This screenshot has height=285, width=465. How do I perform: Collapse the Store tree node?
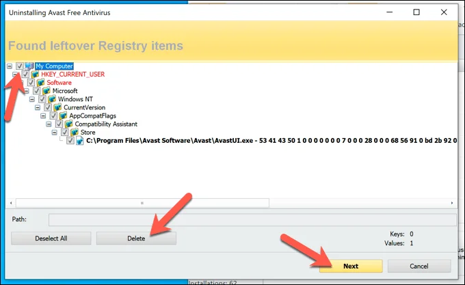[55, 133]
